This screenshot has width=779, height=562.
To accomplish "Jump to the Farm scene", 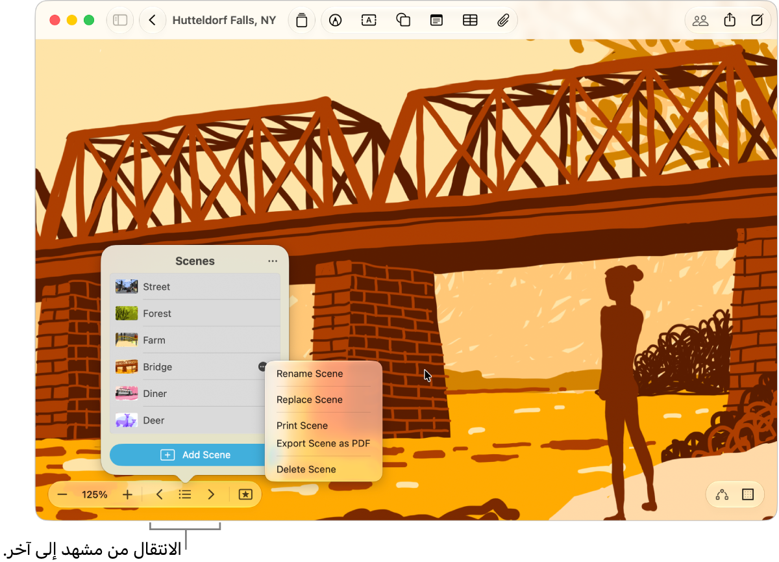I will (x=195, y=340).
